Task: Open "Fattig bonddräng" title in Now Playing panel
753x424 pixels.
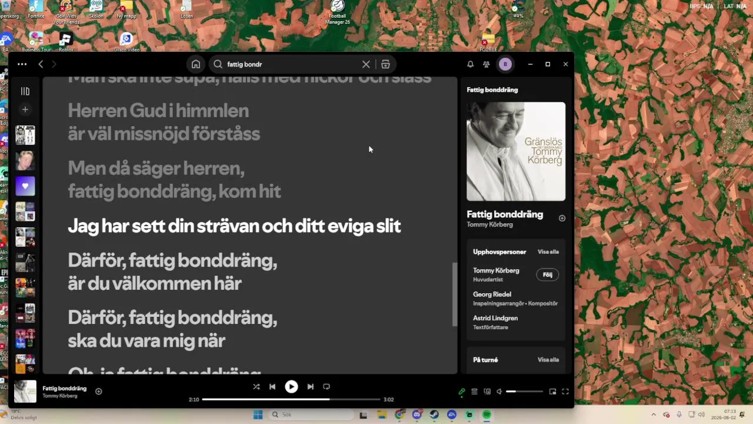Action: (x=505, y=214)
